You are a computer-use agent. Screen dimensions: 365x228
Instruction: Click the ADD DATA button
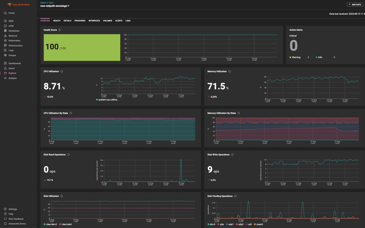pos(355,4)
